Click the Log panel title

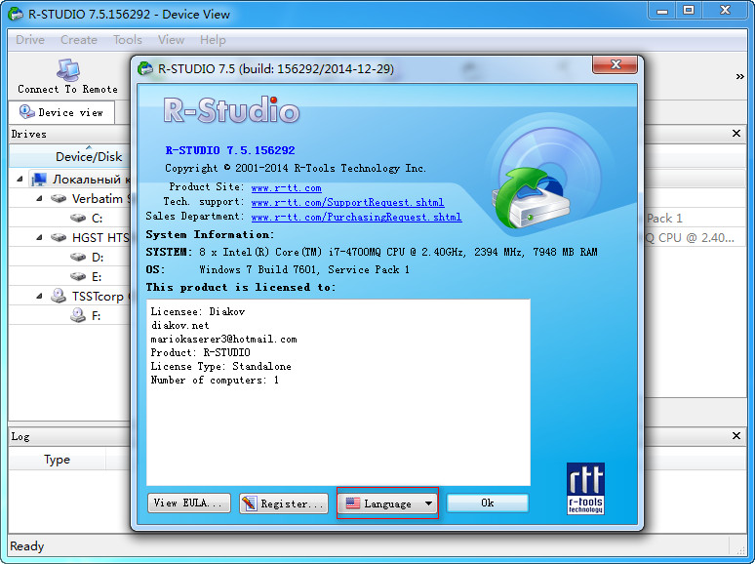point(20,436)
